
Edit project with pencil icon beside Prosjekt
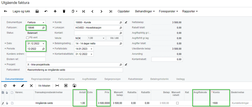(x=126, y=65)
